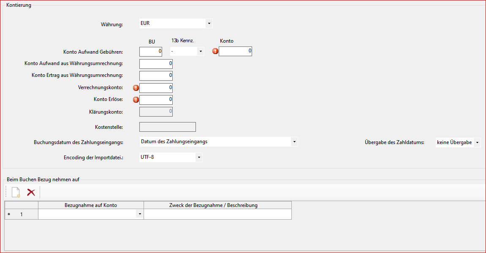Click the red X delete icon
The image size is (486, 253).
pyautogui.click(x=31, y=192)
